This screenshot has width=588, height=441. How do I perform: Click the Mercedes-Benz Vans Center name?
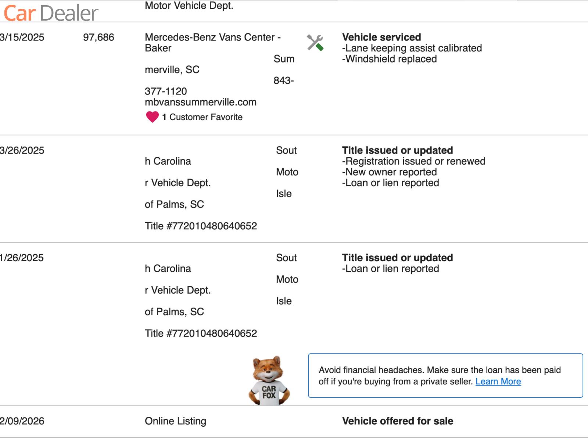tap(212, 37)
